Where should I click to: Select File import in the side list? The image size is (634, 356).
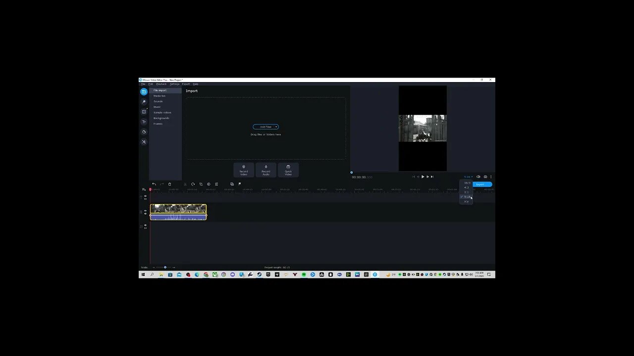point(165,90)
